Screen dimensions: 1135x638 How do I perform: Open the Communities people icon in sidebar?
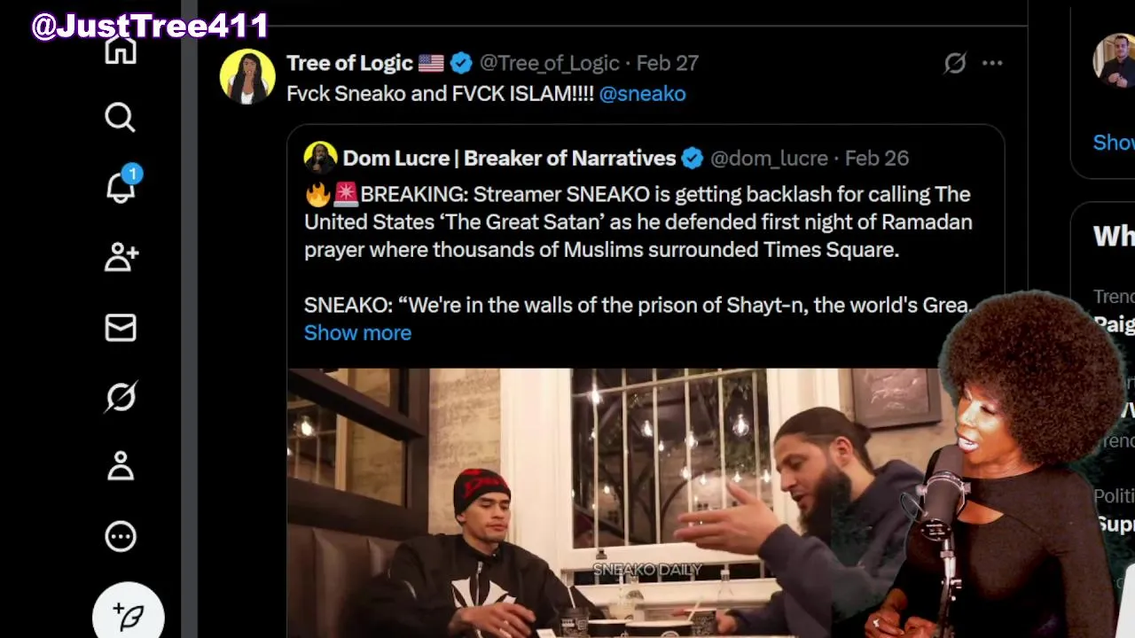(121, 257)
